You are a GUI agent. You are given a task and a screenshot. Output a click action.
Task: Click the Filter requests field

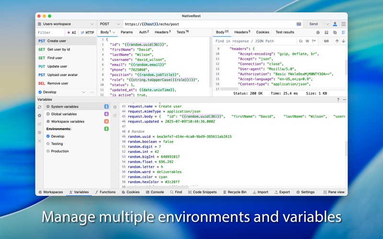point(50,33)
